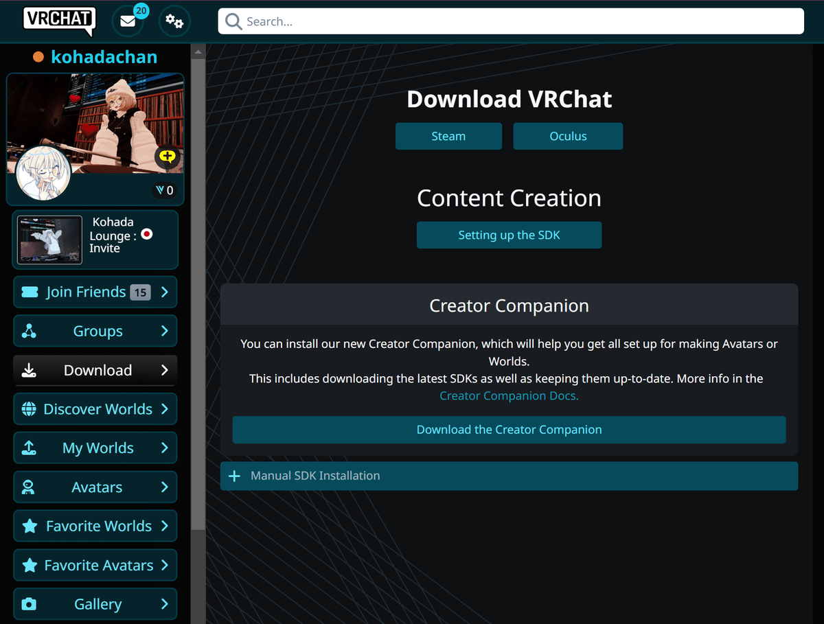Click the chevron on the Avatars item
Viewport: 824px width, 624px height.
164,487
